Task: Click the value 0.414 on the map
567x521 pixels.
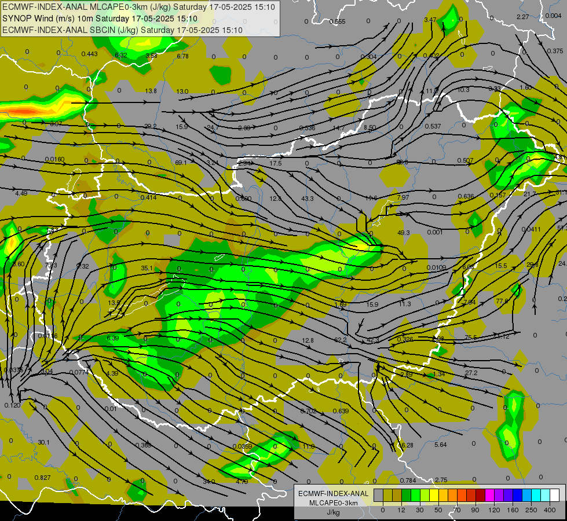Action: 148,197
